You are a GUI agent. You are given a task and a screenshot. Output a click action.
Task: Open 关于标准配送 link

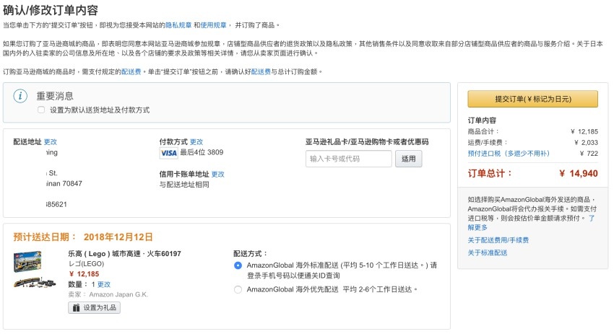coord(488,252)
